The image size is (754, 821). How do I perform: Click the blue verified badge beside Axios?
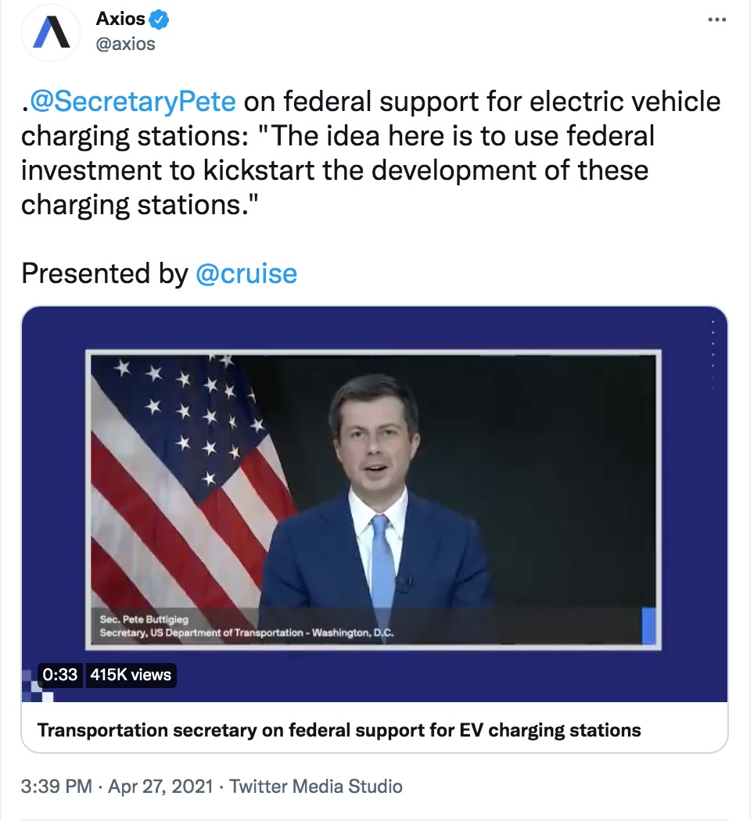coord(159,20)
